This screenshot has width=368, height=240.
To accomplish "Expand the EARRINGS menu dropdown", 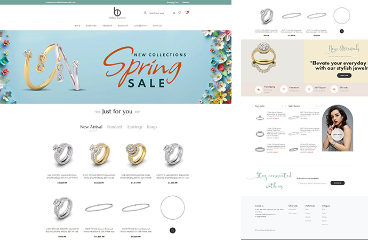I will [92, 26].
